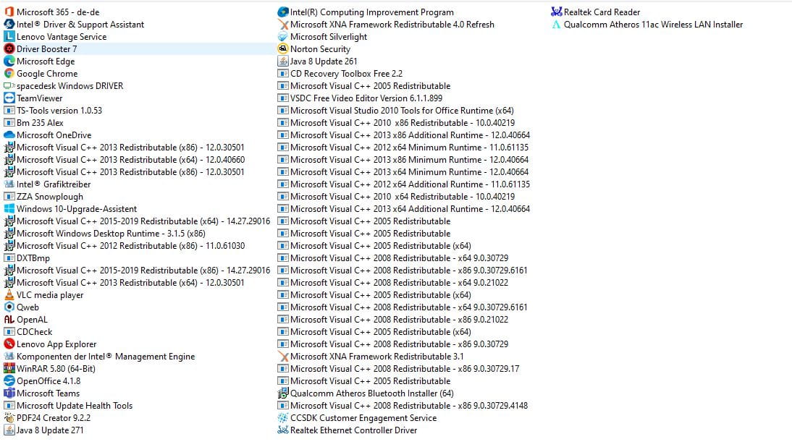Select the OpenOffice 4.1.8 icon

click(x=9, y=381)
